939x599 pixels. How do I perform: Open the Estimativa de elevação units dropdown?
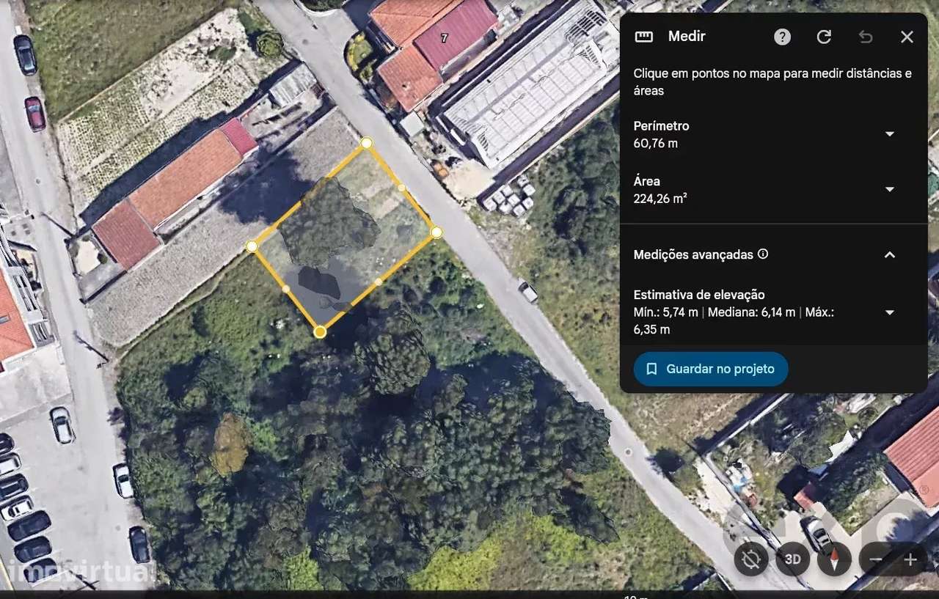pyautogui.click(x=890, y=312)
